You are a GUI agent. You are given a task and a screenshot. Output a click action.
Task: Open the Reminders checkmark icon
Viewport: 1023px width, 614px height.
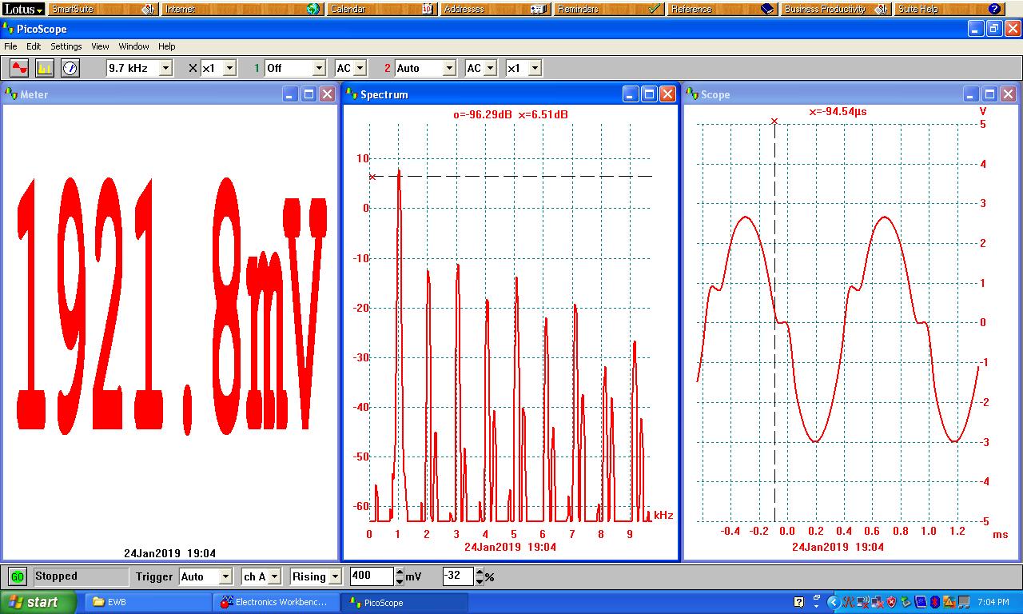point(654,9)
